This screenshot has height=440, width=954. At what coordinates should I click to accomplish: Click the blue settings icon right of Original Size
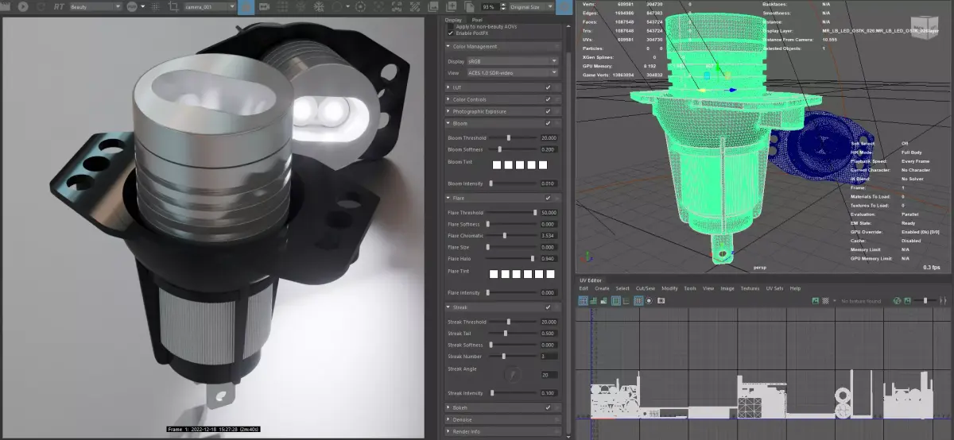pyautogui.click(x=564, y=6)
